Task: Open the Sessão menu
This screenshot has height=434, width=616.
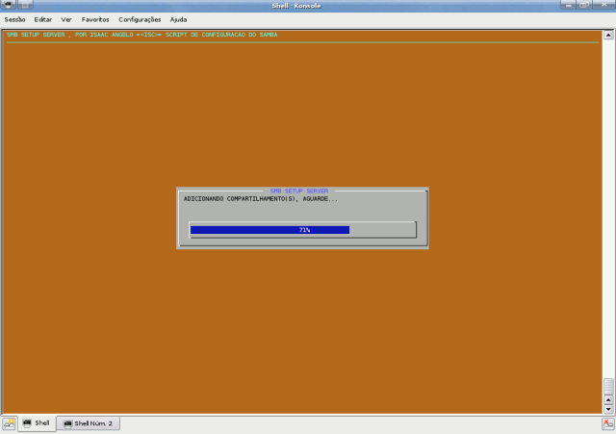Action: 15,19
